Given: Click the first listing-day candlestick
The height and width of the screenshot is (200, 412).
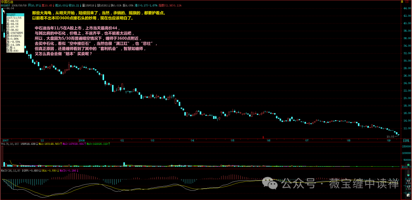Looking at the screenshot, I should (x=2, y=20).
